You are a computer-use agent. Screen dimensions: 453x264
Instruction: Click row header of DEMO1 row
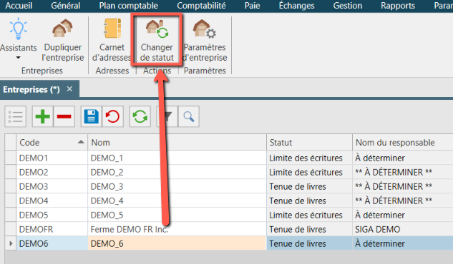click(11, 158)
